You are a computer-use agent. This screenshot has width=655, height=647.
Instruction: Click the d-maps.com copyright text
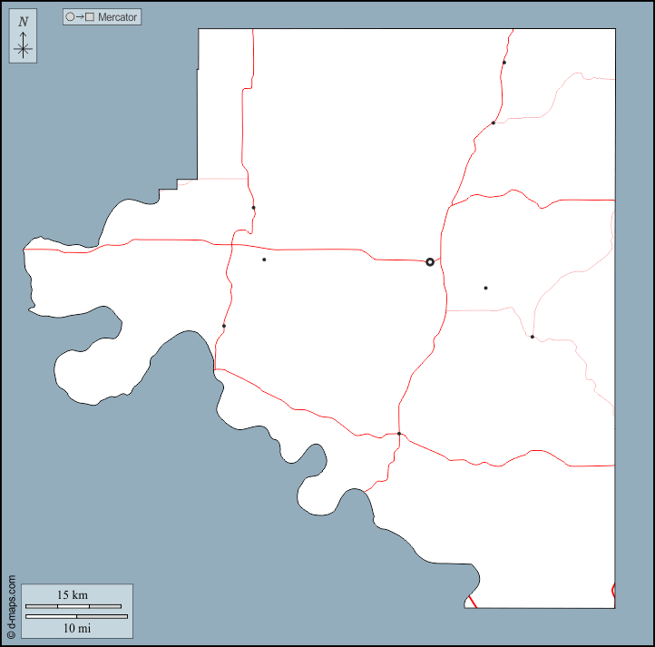pos(11,607)
